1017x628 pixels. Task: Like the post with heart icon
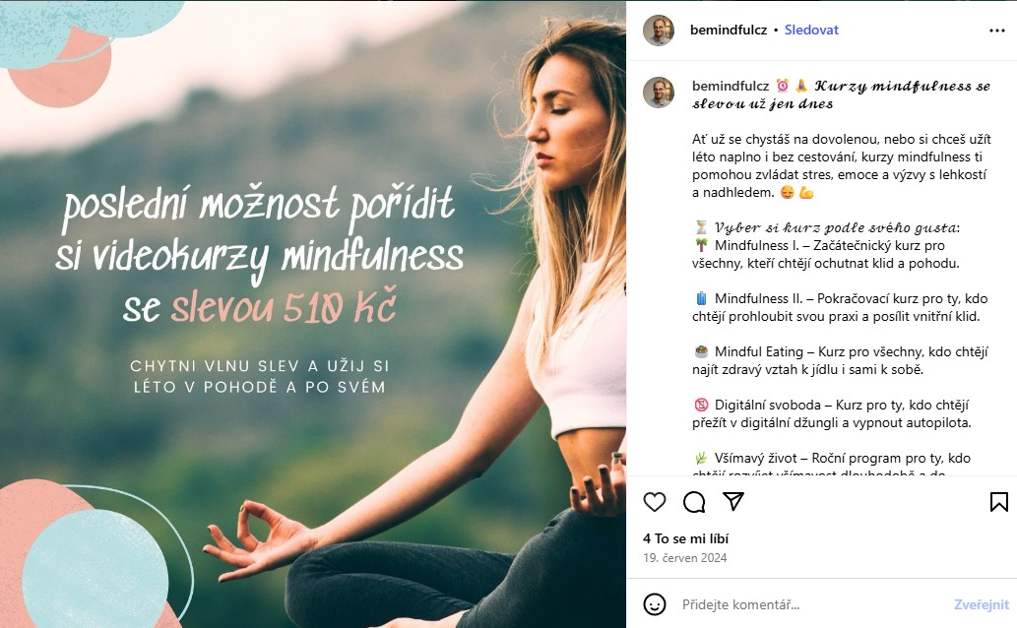pyautogui.click(x=655, y=501)
